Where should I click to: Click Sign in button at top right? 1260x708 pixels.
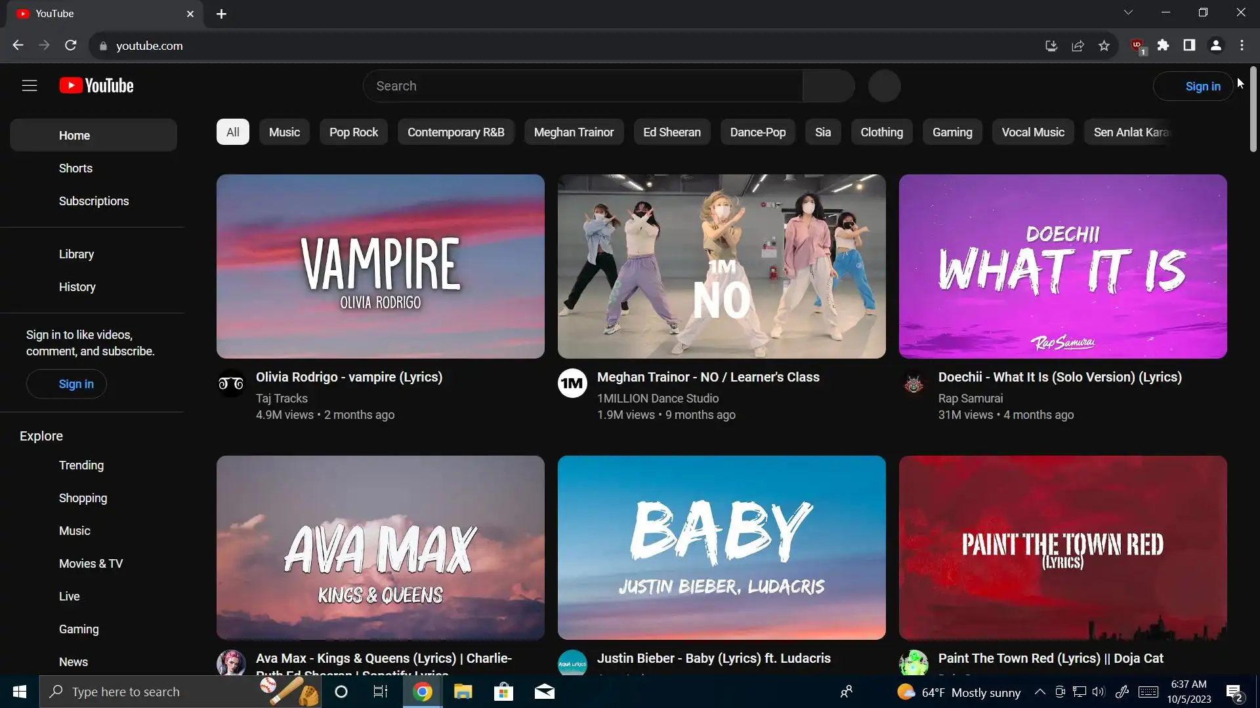tap(1193, 87)
